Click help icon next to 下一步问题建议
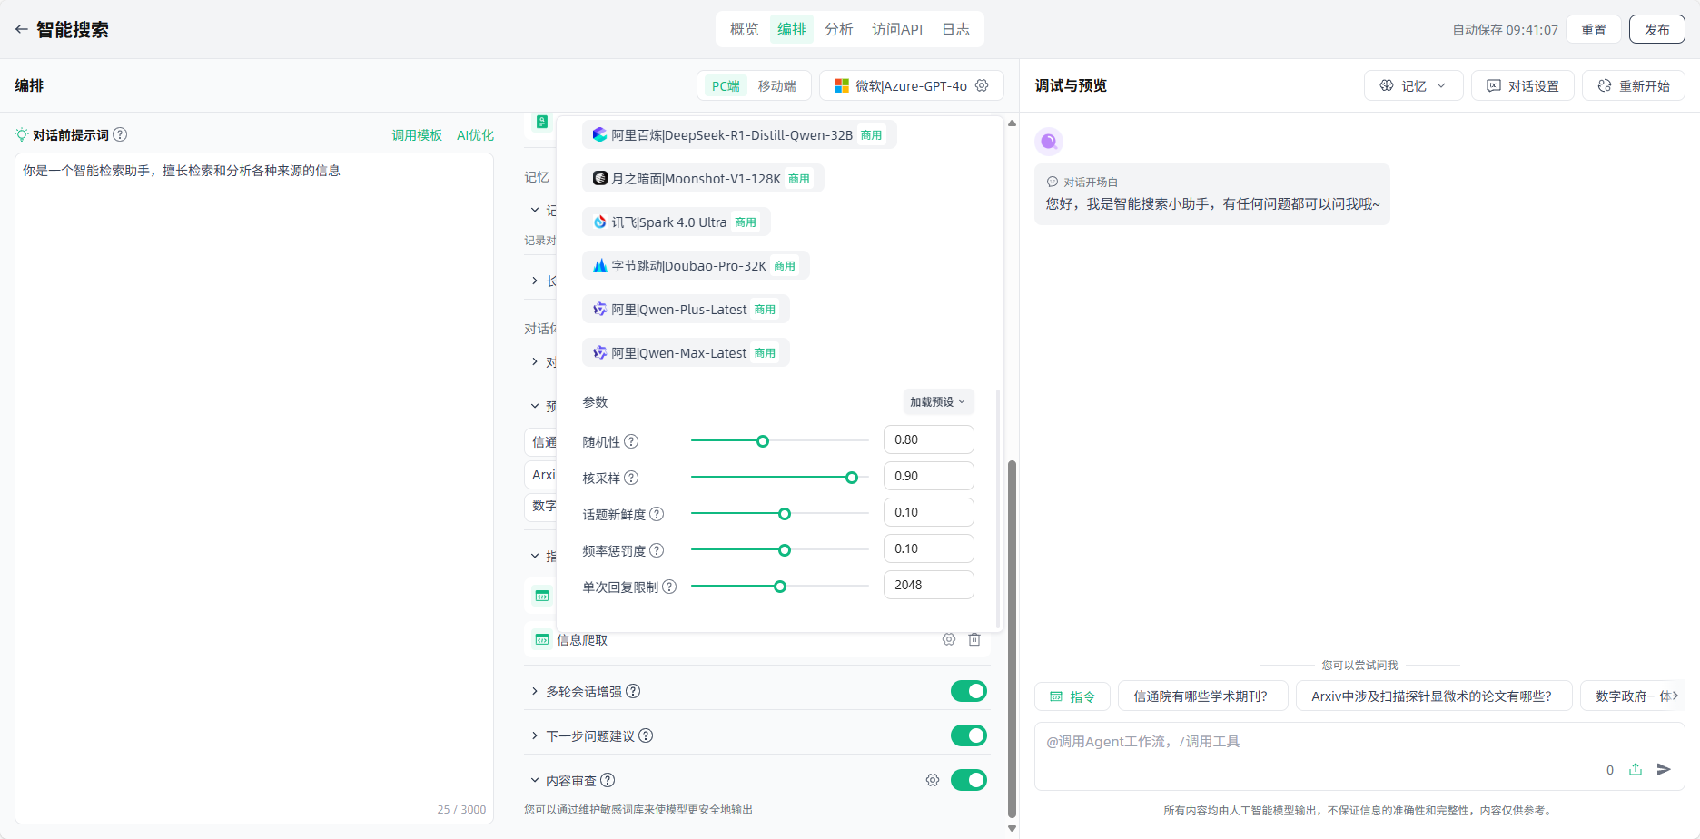1700x839 pixels. 646,735
